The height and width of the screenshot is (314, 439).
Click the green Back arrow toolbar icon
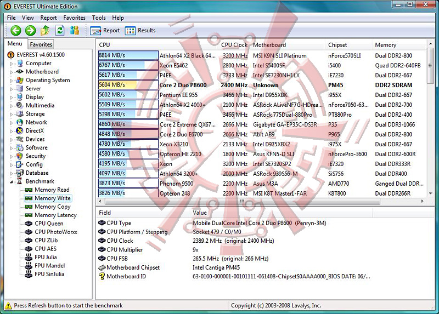[x=16, y=31]
